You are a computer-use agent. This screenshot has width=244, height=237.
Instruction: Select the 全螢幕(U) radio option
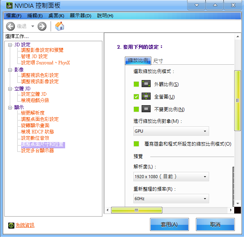pyautogui.click(x=136, y=97)
